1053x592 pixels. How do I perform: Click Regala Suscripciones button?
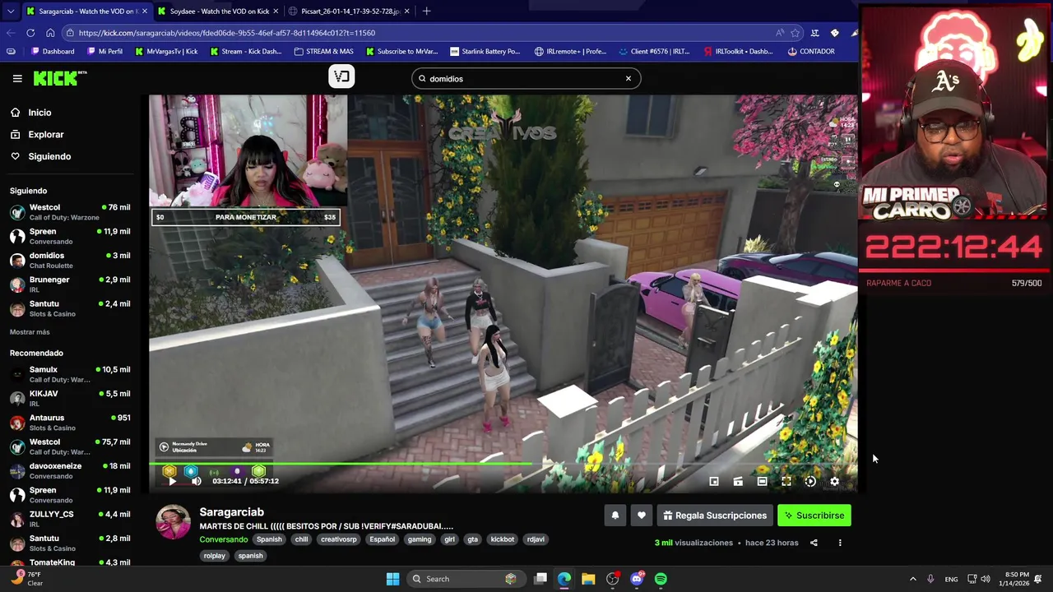[715, 516]
